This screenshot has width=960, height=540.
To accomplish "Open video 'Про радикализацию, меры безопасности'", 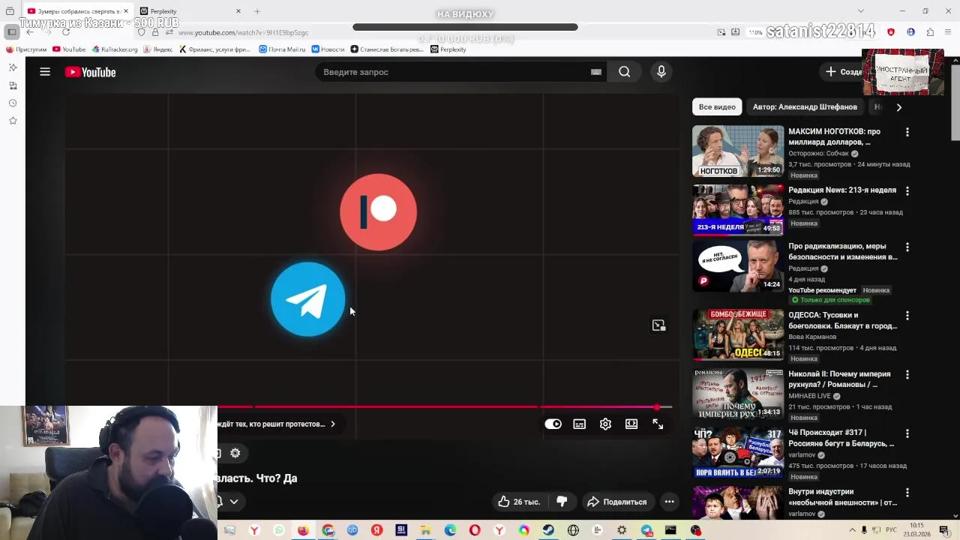I will pyautogui.click(x=842, y=251).
